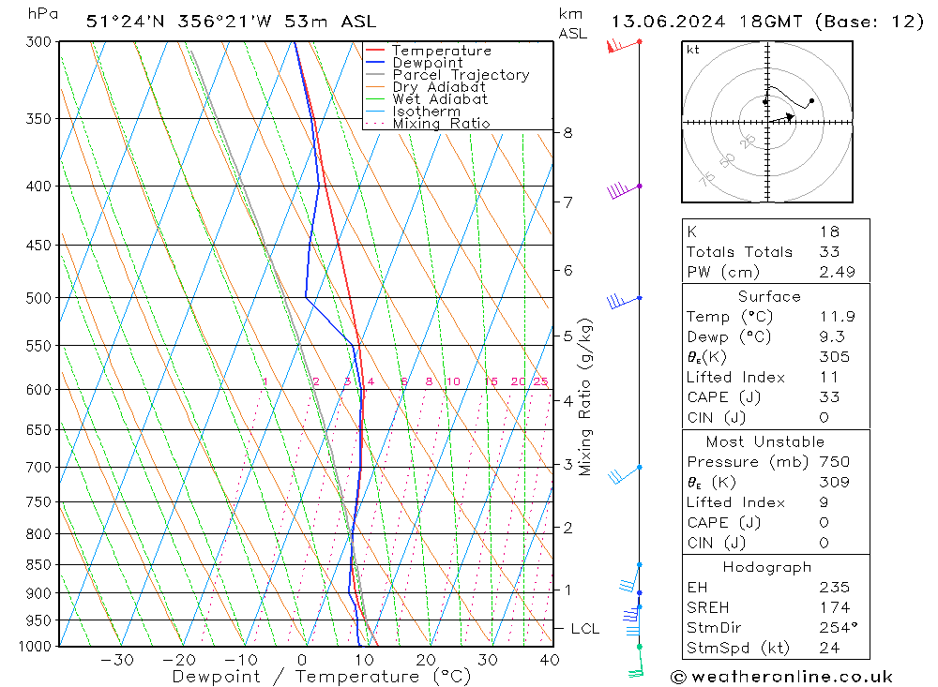Click the surface Temp value 11.9

pyautogui.click(x=838, y=316)
